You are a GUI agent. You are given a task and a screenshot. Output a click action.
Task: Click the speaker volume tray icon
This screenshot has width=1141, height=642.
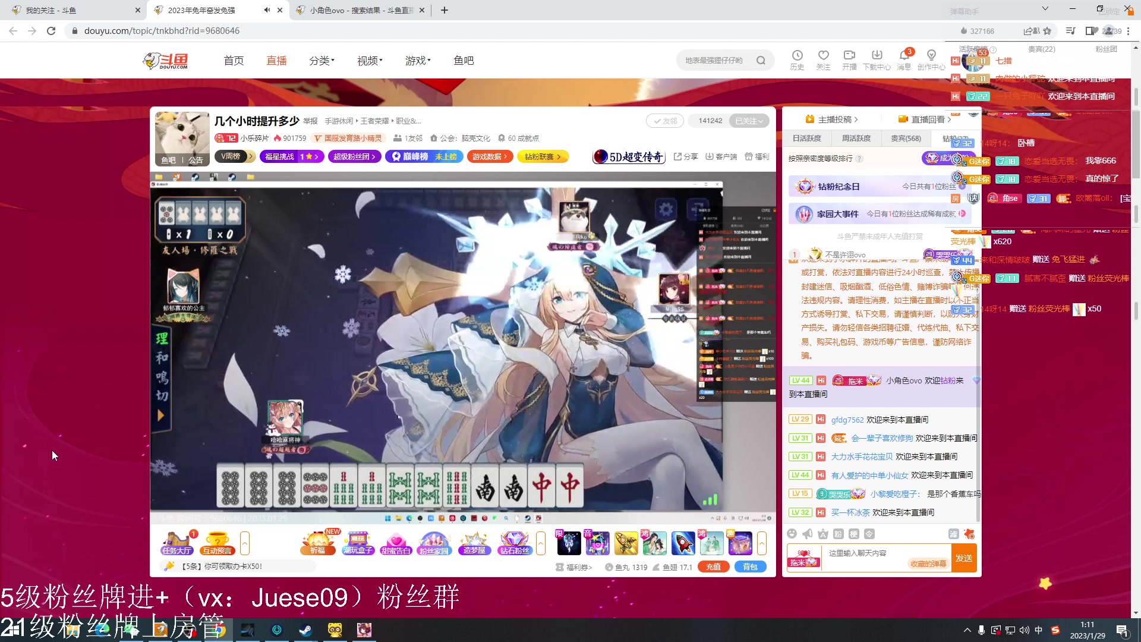click(x=1024, y=630)
